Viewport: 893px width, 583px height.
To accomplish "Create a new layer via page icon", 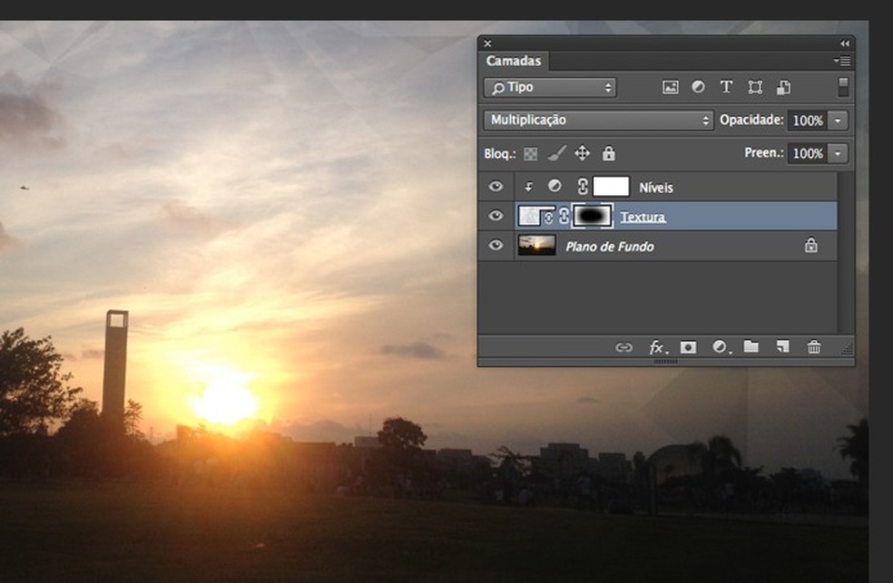I will point(782,347).
